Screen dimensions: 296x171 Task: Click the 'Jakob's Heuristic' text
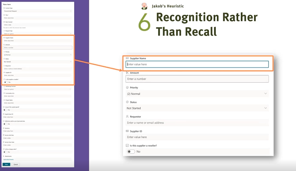tap(168, 6)
